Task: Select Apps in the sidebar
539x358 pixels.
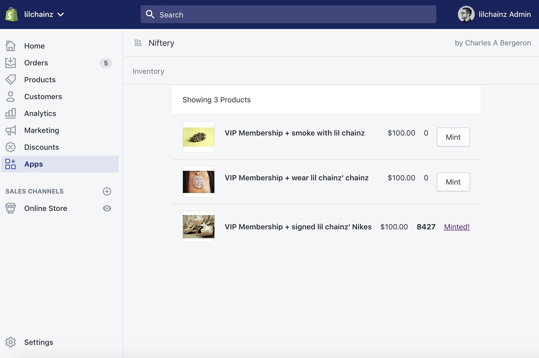Action: (34, 164)
